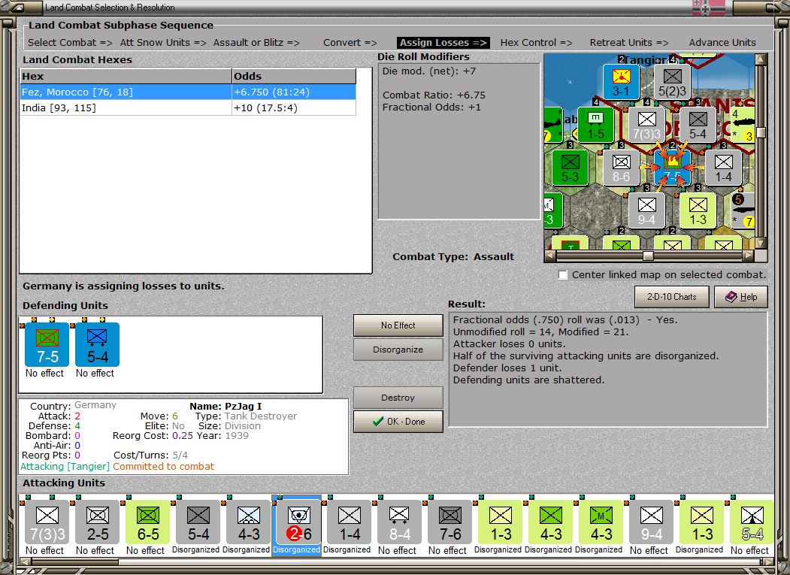Select the 5-4 defending unit counter
Viewport: 790px width, 575px height.
(97, 345)
